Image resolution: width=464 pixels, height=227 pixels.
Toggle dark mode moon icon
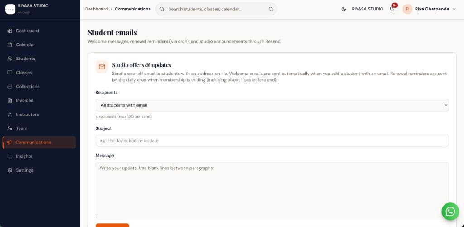click(x=343, y=9)
